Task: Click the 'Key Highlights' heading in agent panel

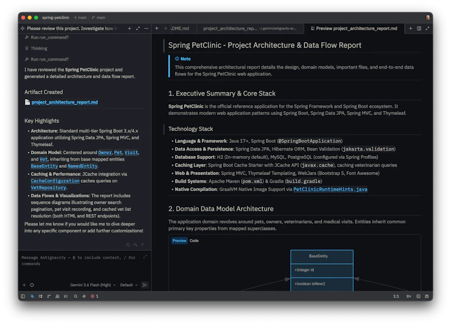Action: pos(42,121)
